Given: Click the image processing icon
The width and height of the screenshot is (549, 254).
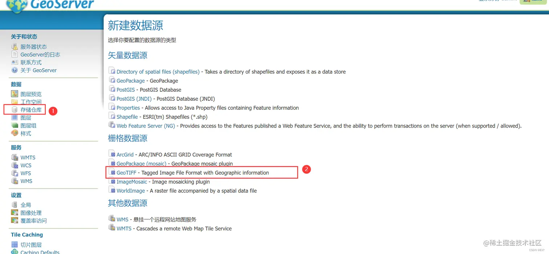Looking at the screenshot, I should [x=15, y=213].
